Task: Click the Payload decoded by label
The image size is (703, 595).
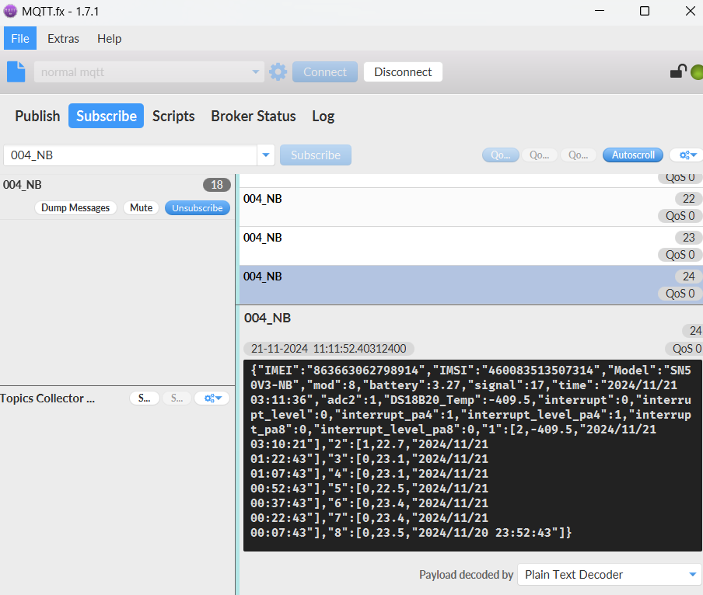Action: (x=466, y=574)
